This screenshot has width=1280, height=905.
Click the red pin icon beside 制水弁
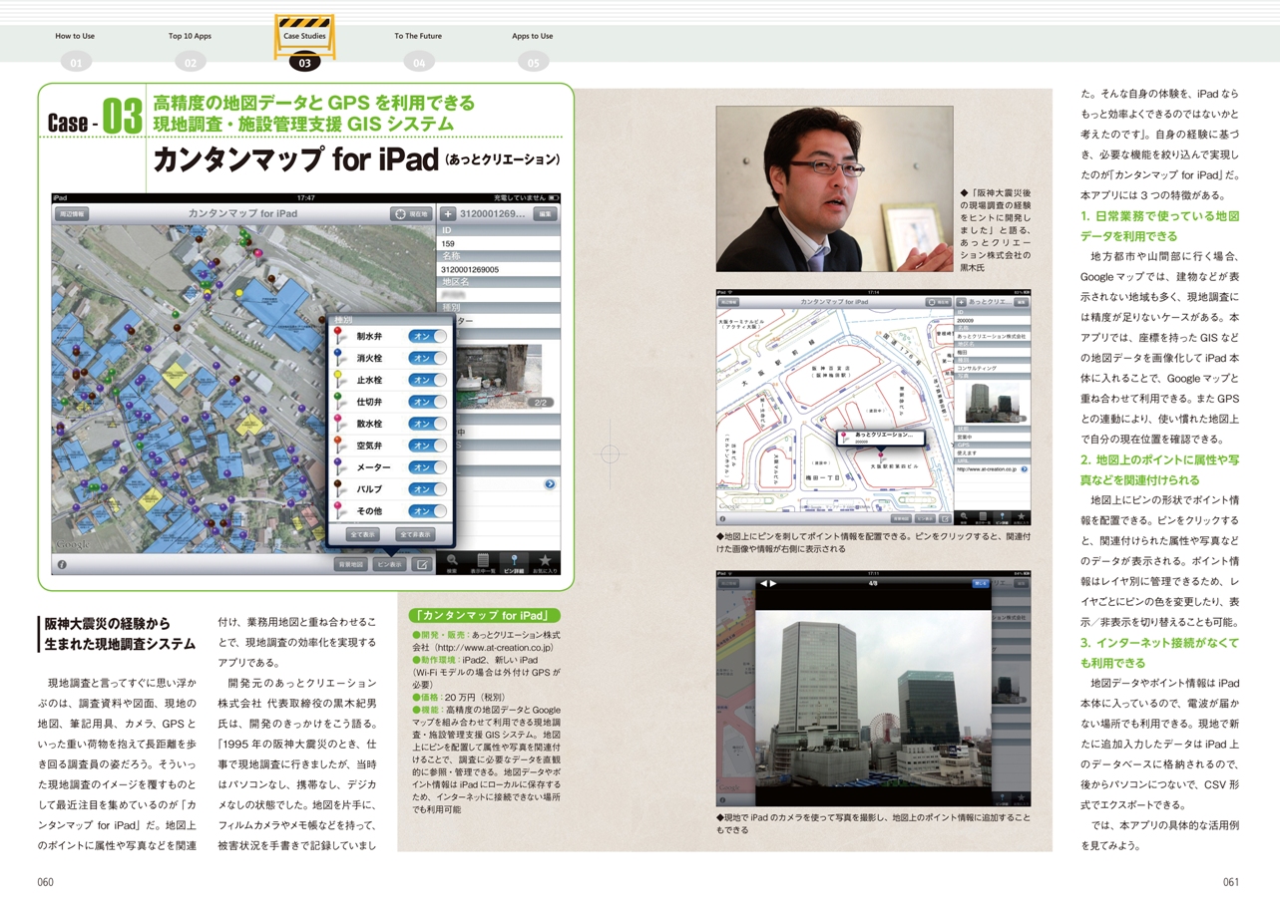click(339, 336)
